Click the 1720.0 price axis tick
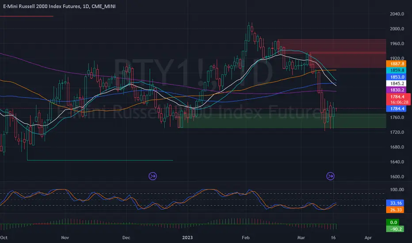412x243 pixels. 397,132
